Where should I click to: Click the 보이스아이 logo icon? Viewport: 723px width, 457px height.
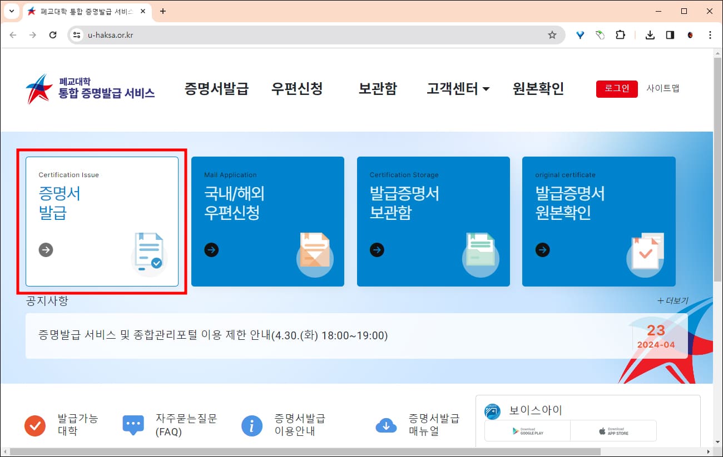point(492,411)
